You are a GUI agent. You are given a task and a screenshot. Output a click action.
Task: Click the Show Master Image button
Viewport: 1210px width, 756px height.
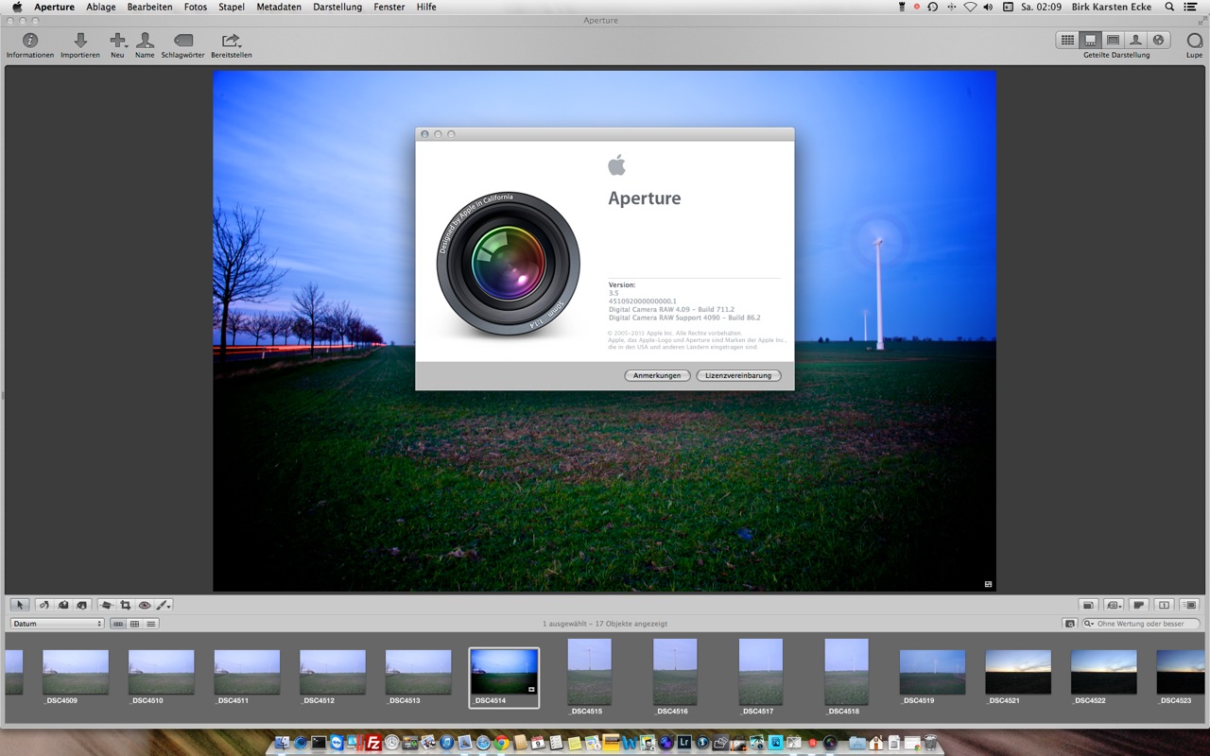tap(1088, 605)
